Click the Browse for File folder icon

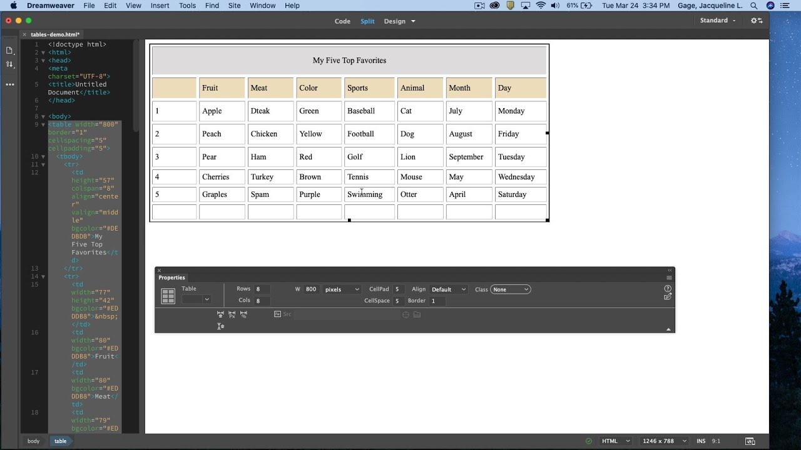417,314
